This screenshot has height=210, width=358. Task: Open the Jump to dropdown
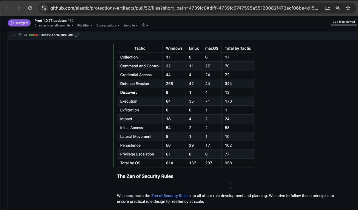(130, 25)
